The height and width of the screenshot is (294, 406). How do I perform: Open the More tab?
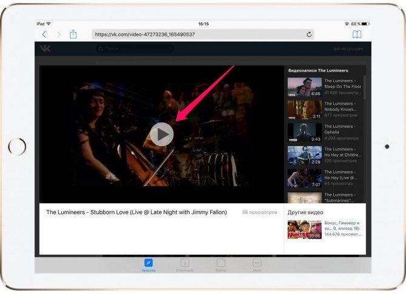[x=257, y=265]
